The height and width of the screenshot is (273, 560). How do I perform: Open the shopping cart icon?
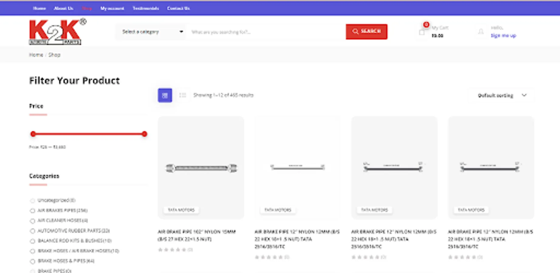422,32
